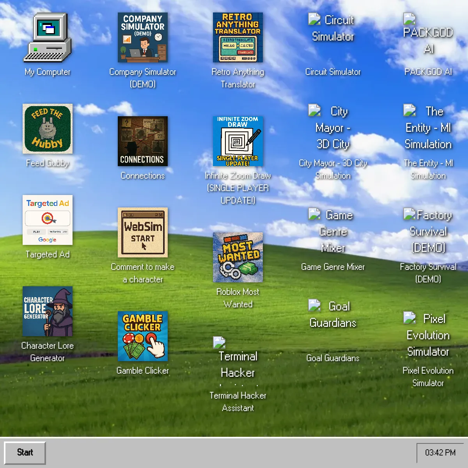Launch the Character Lore Generator wizard icon

coord(48,311)
